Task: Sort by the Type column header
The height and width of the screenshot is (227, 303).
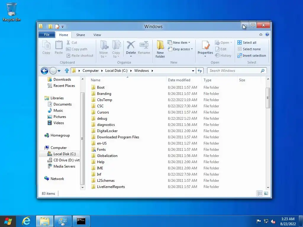Action: click(x=219, y=80)
